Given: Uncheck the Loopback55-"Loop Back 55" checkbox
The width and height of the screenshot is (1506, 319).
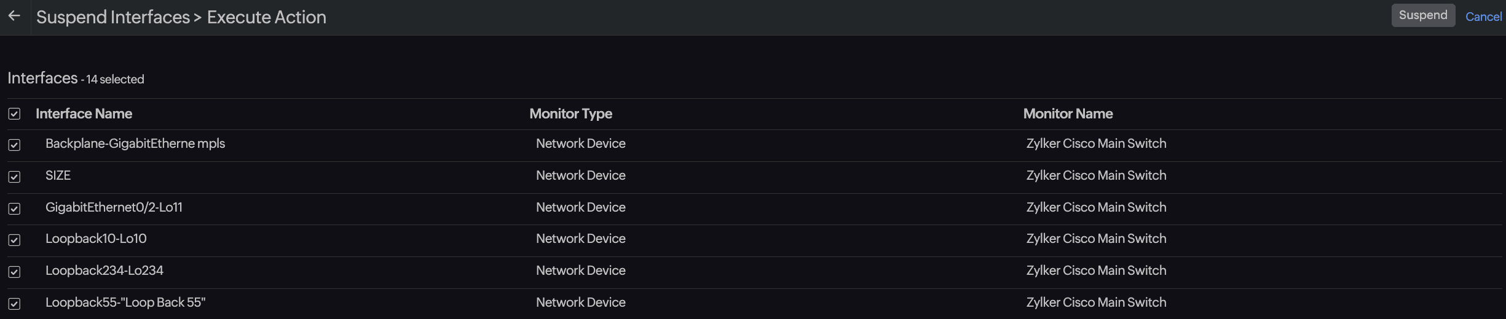Looking at the screenshot, I should 14,304.
